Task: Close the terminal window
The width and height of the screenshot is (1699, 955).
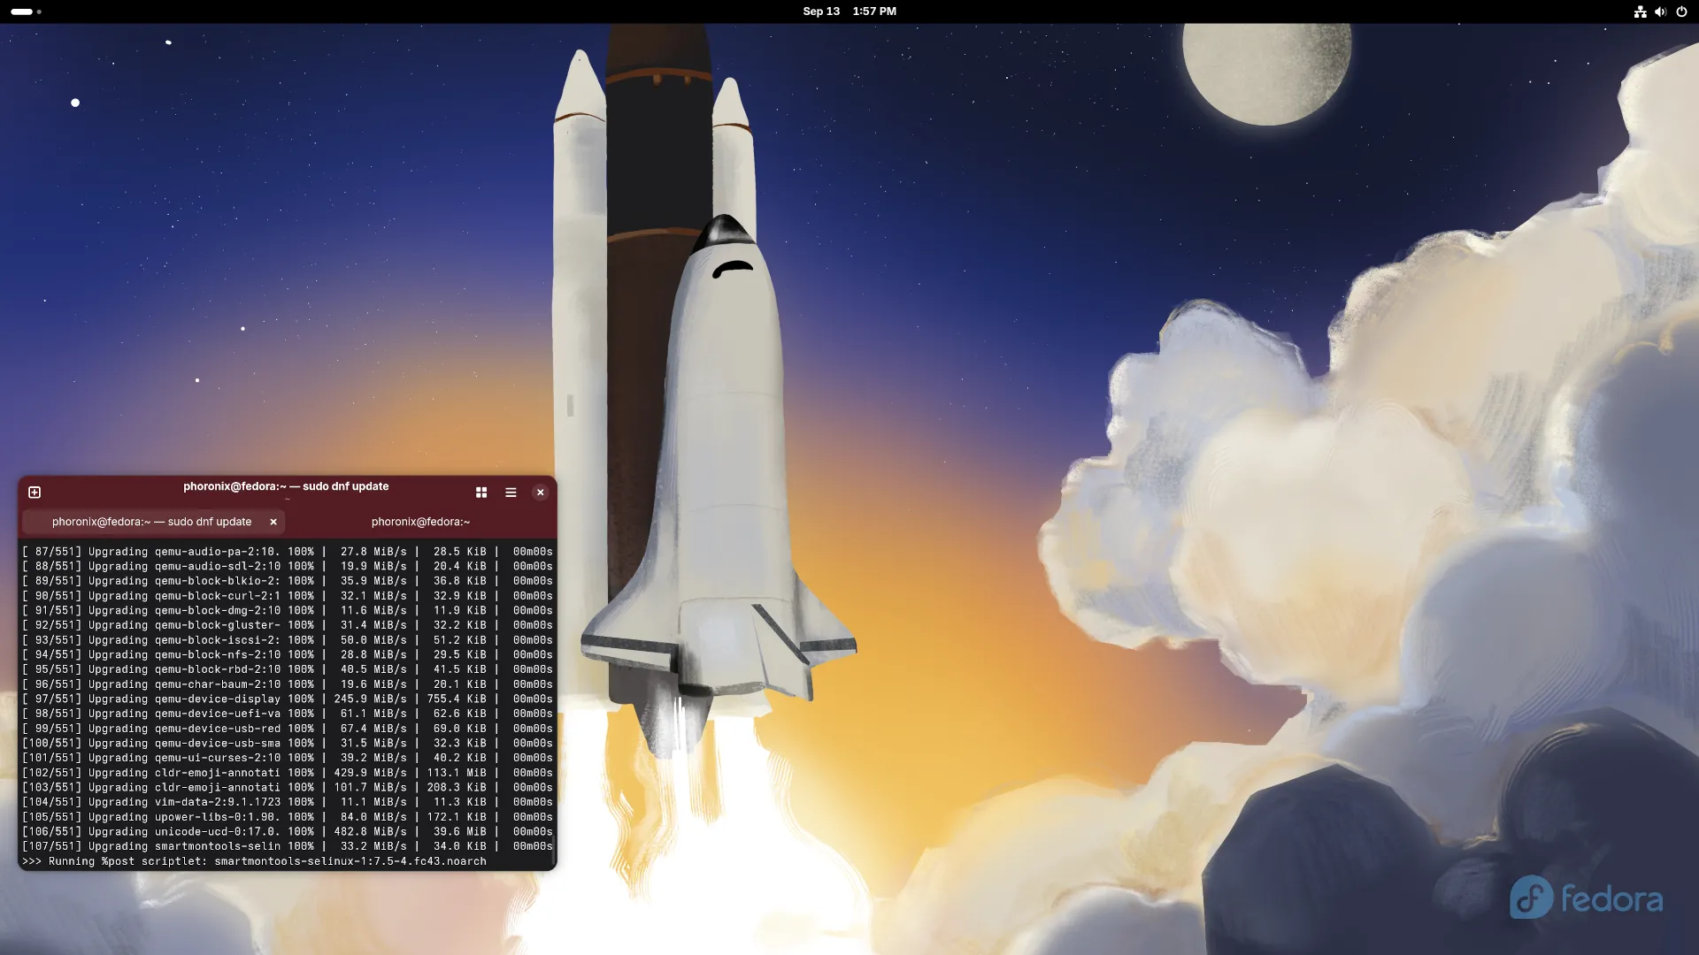Action: [539, 493]
